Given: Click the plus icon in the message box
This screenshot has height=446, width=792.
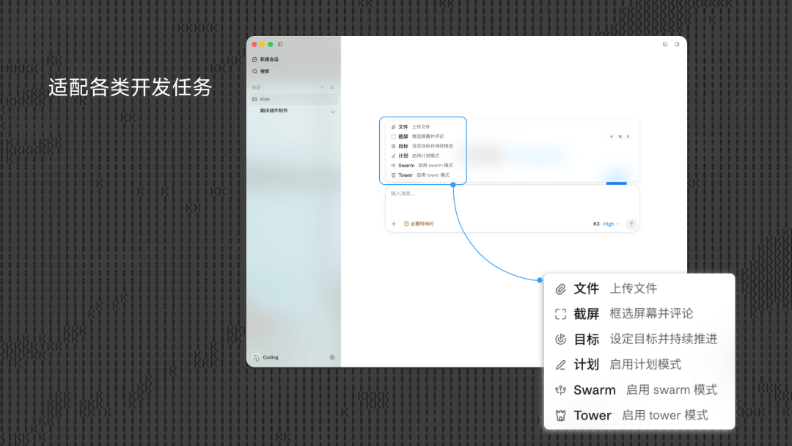Looking at the screenshot, I should pos(394,224).
